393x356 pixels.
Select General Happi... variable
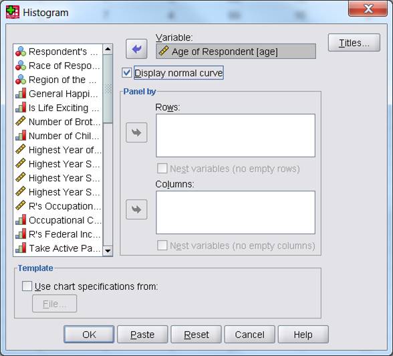tap(63, 94)
